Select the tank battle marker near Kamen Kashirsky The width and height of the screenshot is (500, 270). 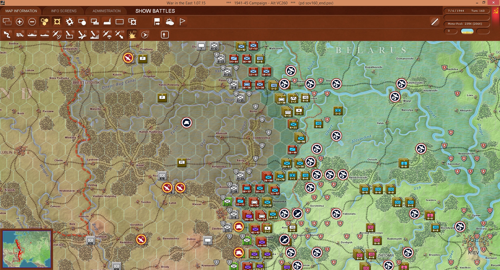coord(187,123)
